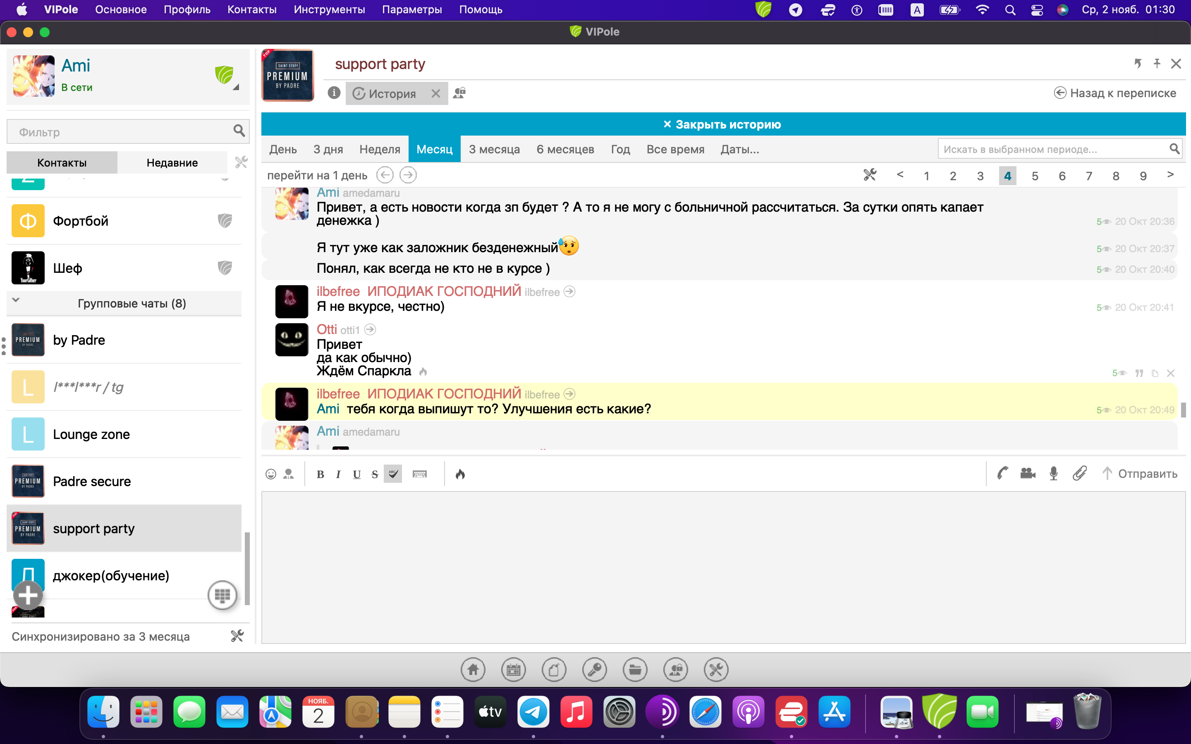Open the file manager folder icon

pos(635,669)
